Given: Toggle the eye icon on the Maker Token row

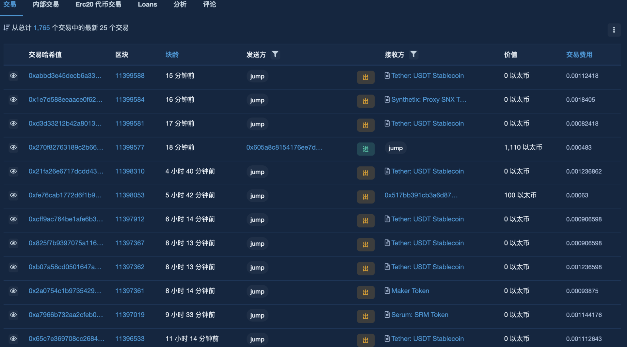Looking at the screenshot, I should pos(13,291).
